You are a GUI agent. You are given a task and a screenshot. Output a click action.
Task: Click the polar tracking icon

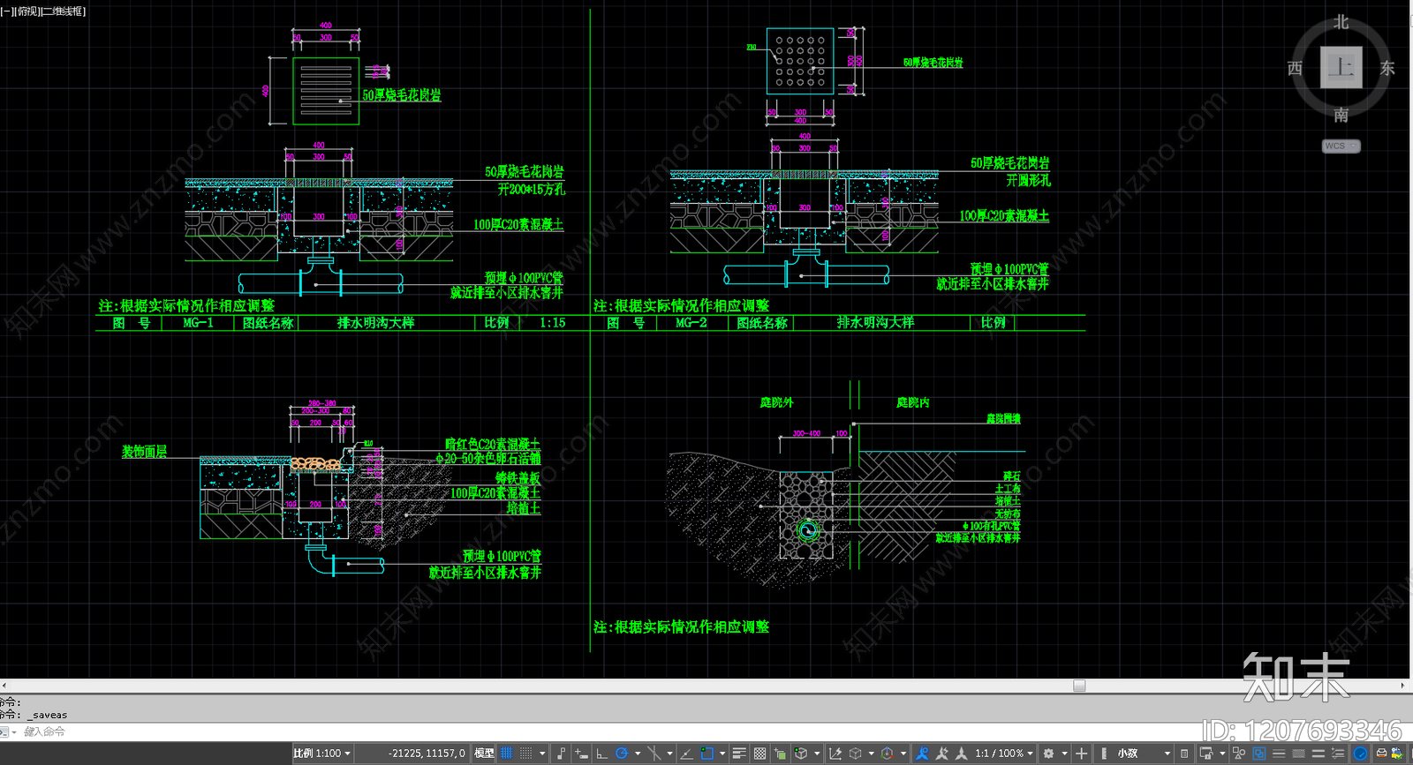(x=622, y=754)
